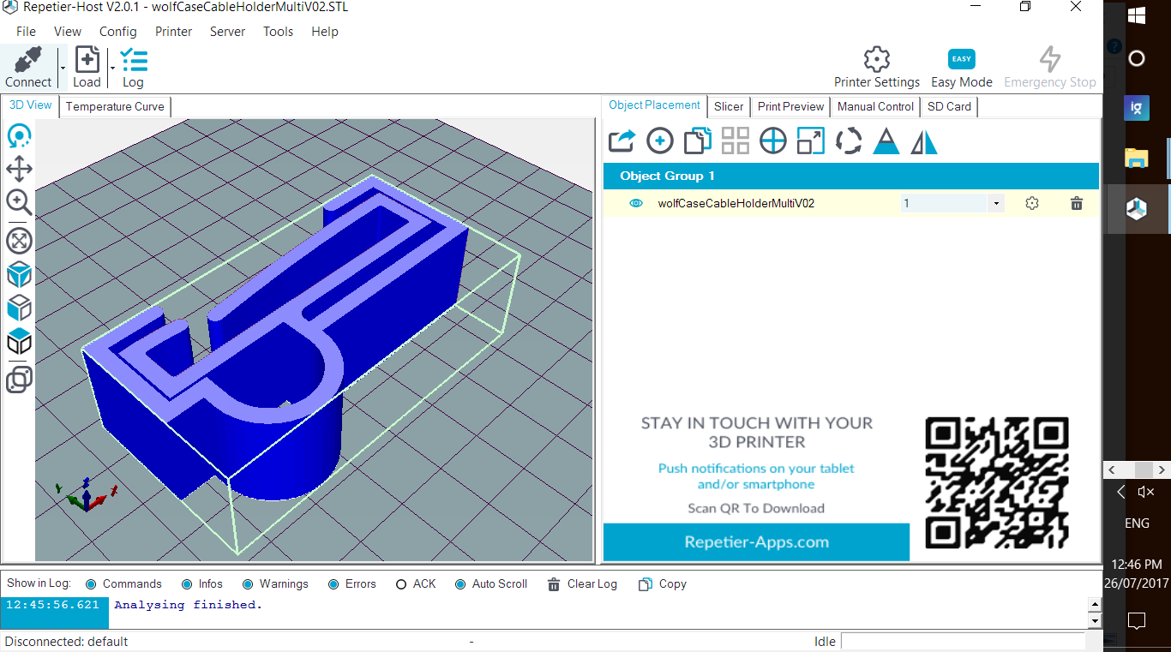The height and width of the screenshot is (652, 1171).
Task: Click the Center Object crosshair icon
Action: pyautogui.click(x=772, y=141)
